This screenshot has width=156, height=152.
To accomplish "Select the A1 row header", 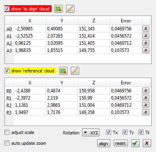I will point(9,36).
